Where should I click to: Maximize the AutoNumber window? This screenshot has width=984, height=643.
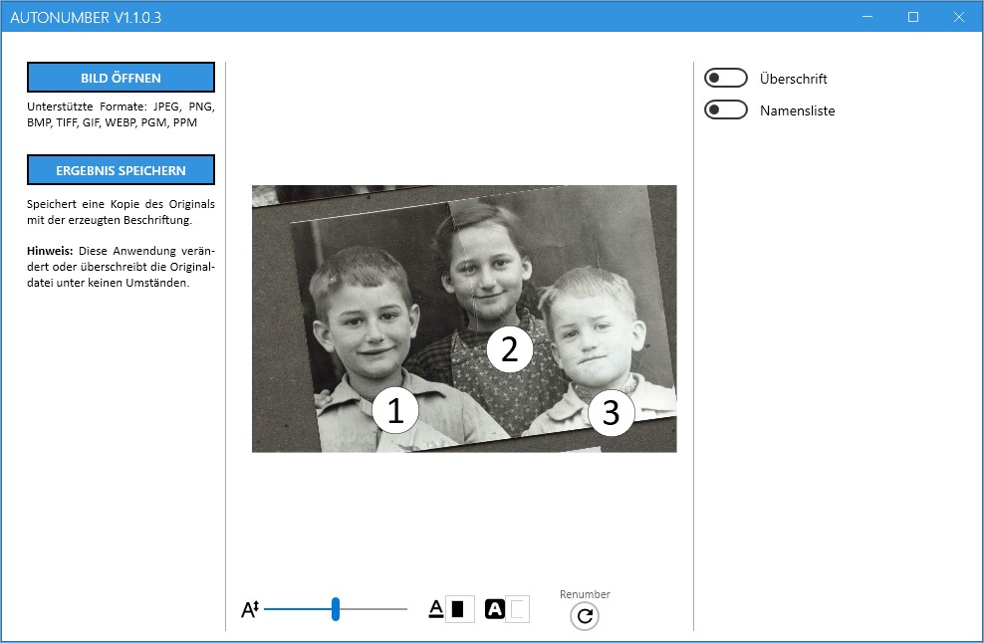pyautogui.click(x=913, y=17)
